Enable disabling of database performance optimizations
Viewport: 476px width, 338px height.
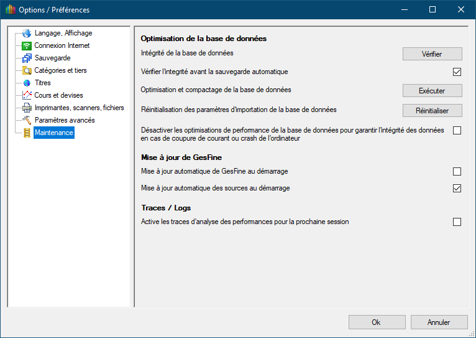tap(457, 131)
